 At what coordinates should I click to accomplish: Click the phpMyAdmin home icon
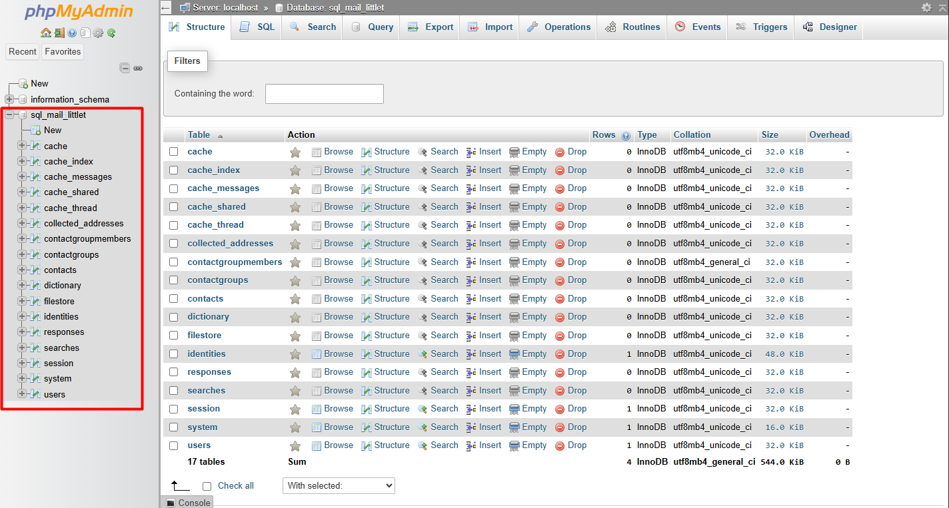point(45,31)
